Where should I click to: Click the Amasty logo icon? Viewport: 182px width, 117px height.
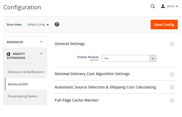[9, 54]
